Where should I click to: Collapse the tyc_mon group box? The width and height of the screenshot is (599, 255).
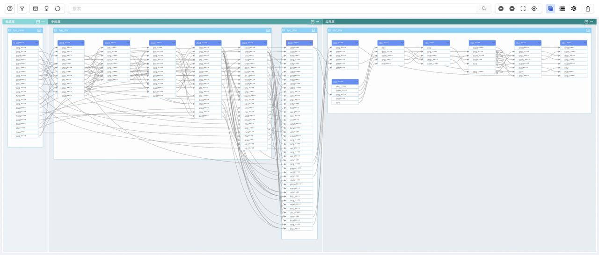pos(39,30)
